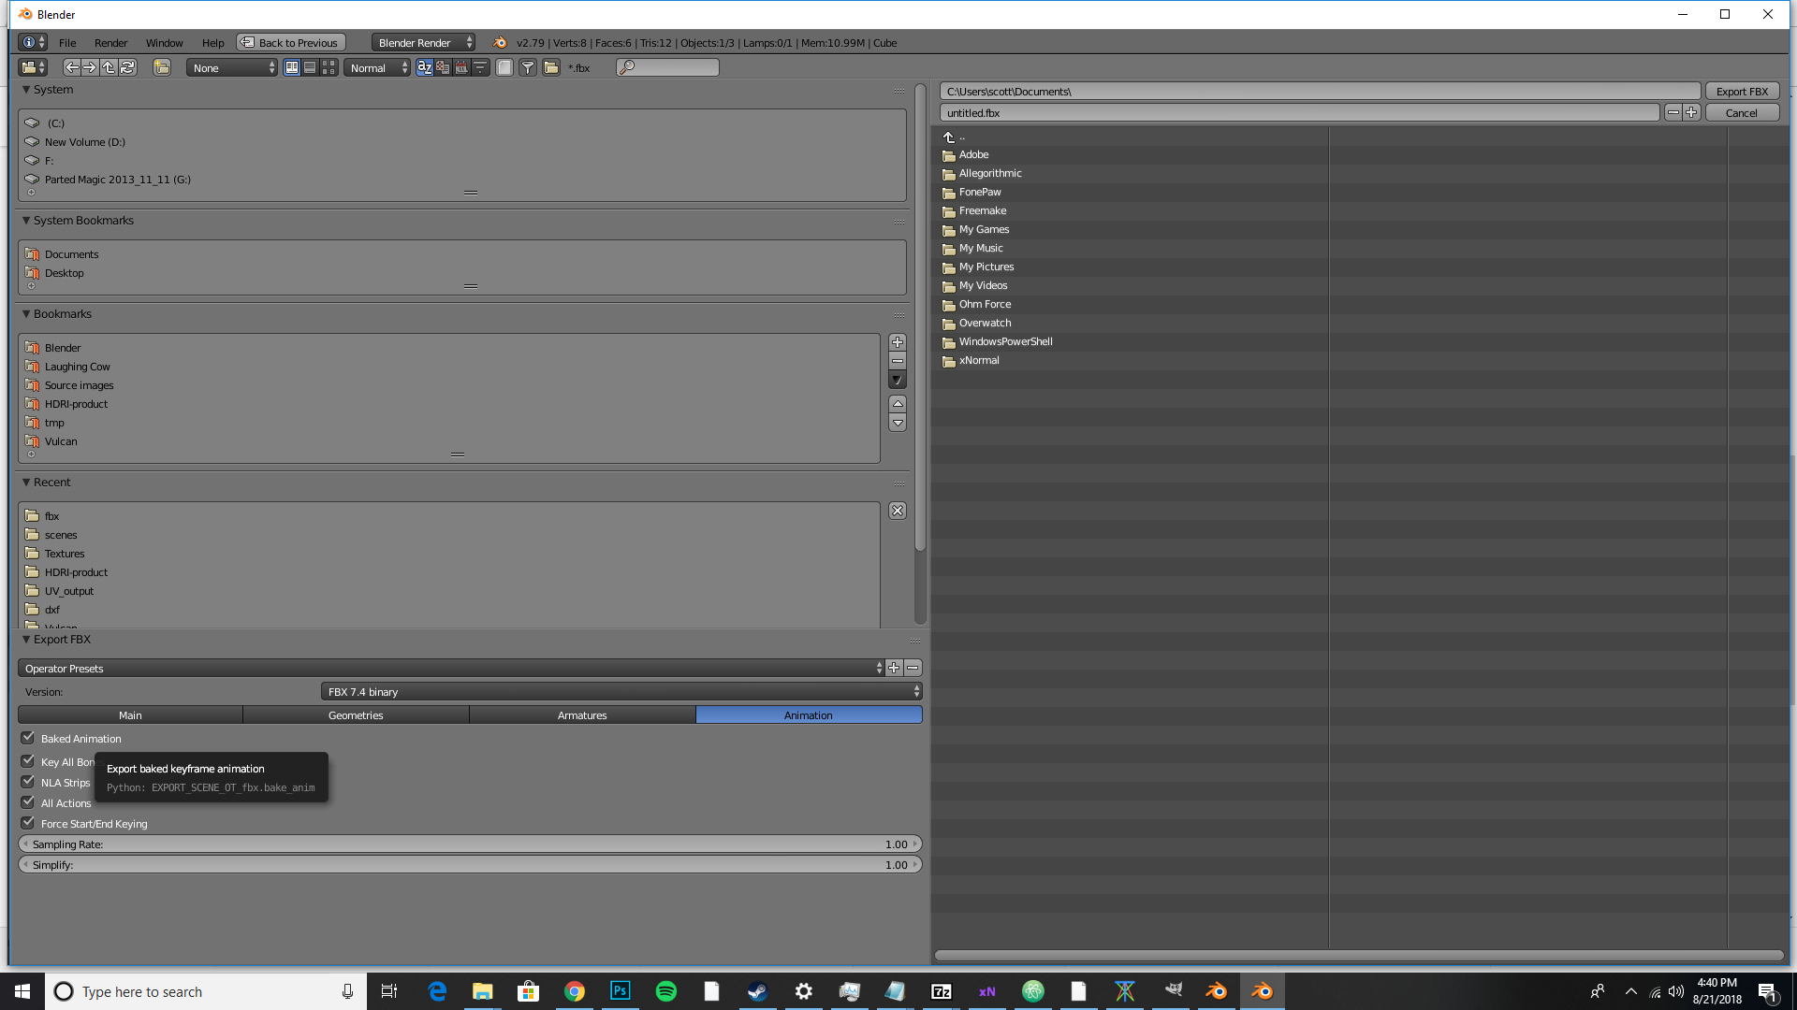Refresh the file list icon

point(128,67)
